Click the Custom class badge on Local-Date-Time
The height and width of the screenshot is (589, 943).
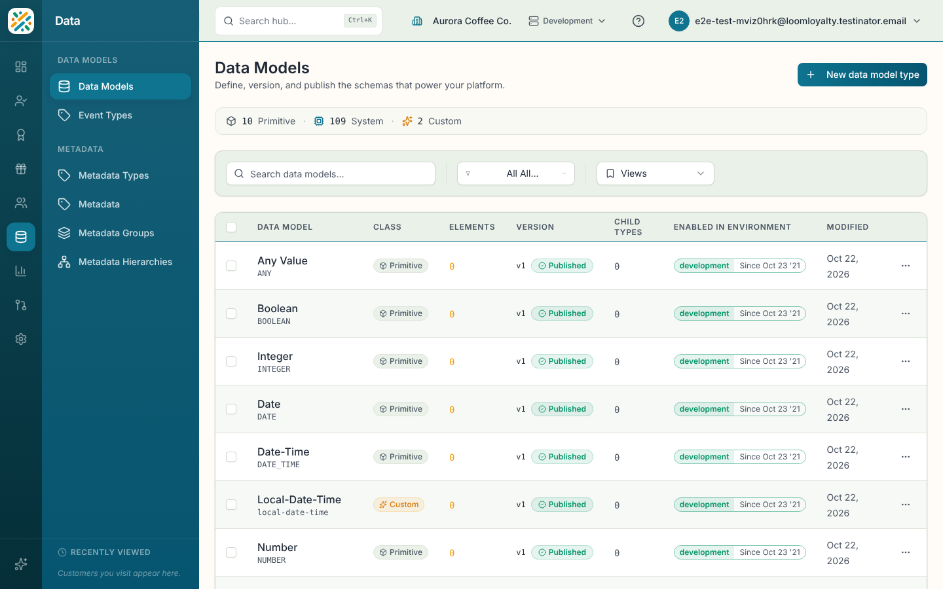[399, 505]
